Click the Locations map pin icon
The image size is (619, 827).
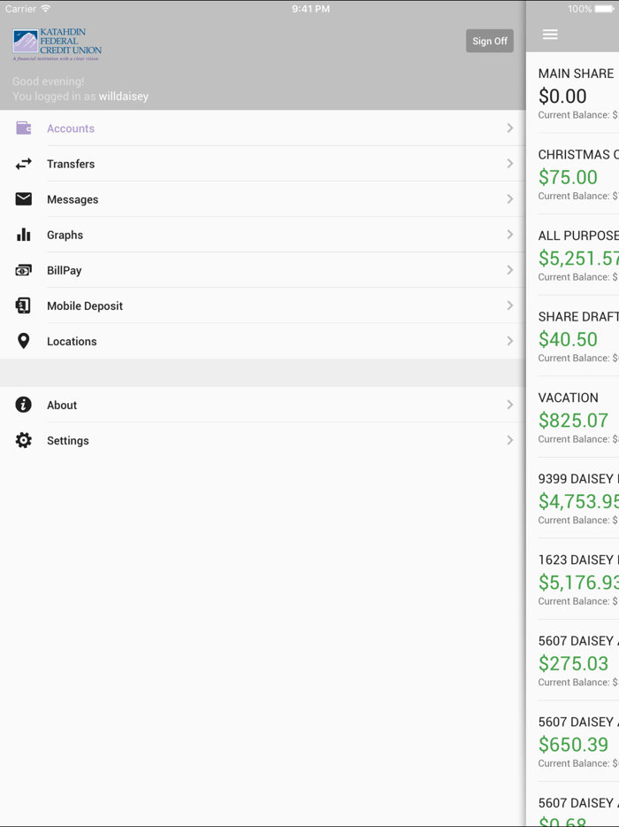pos(24,341)
